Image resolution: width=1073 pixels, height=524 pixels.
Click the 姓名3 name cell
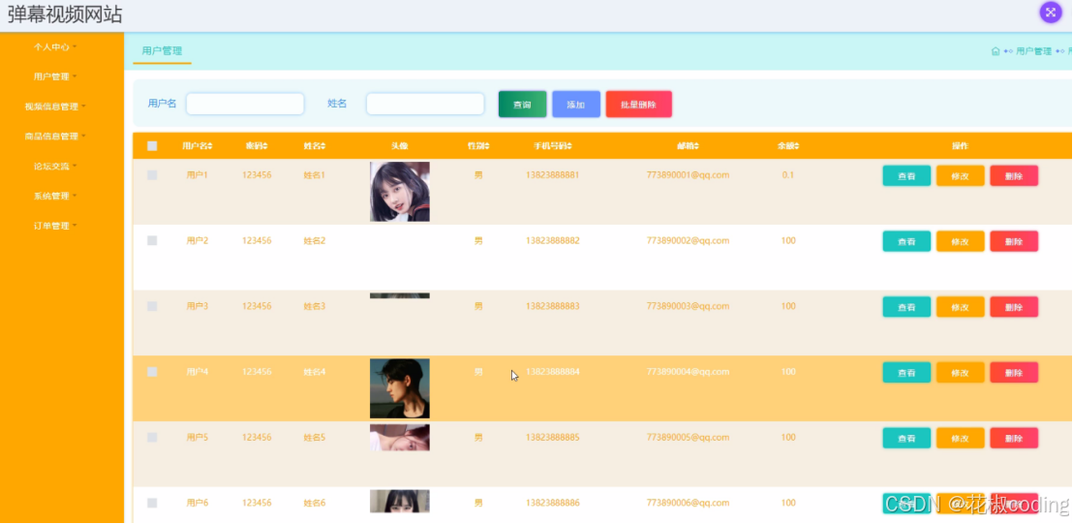(315, 306)
